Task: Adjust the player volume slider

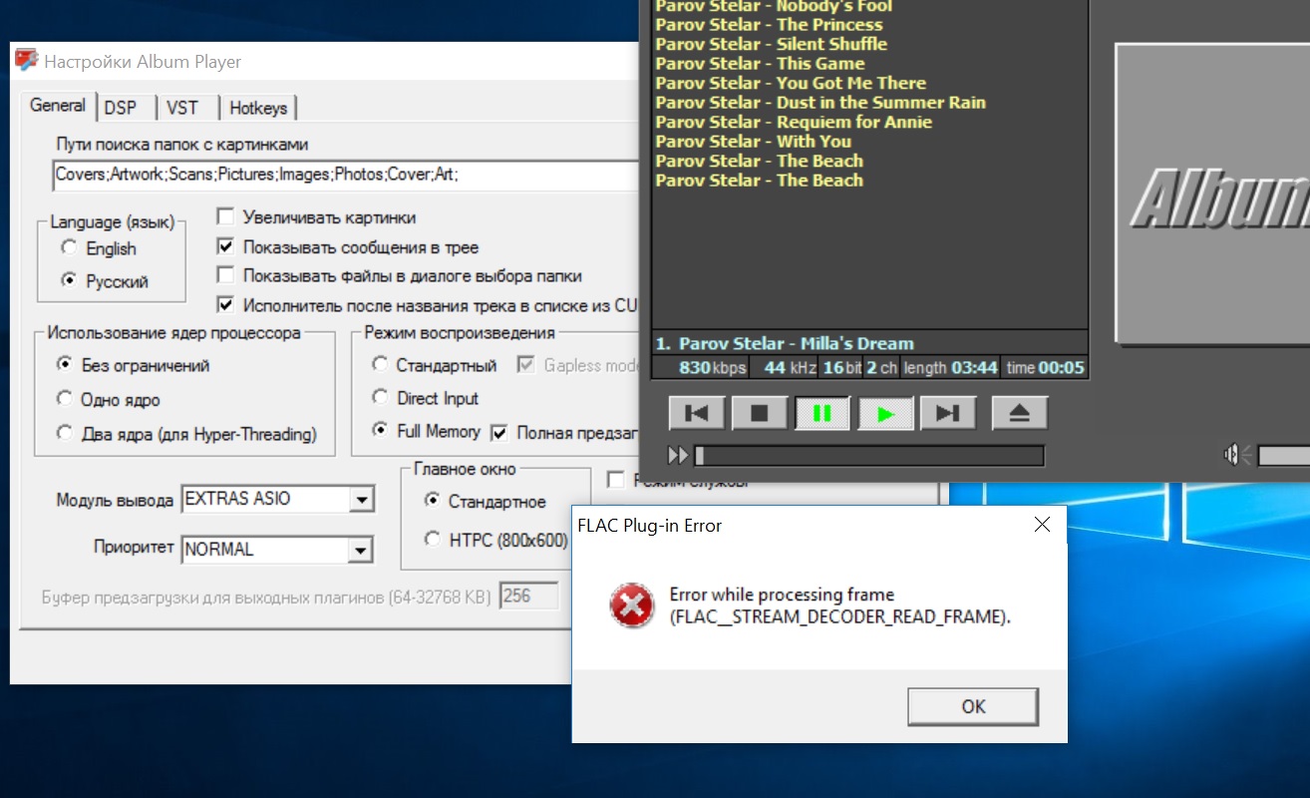Action: (x=1284, y=456)
